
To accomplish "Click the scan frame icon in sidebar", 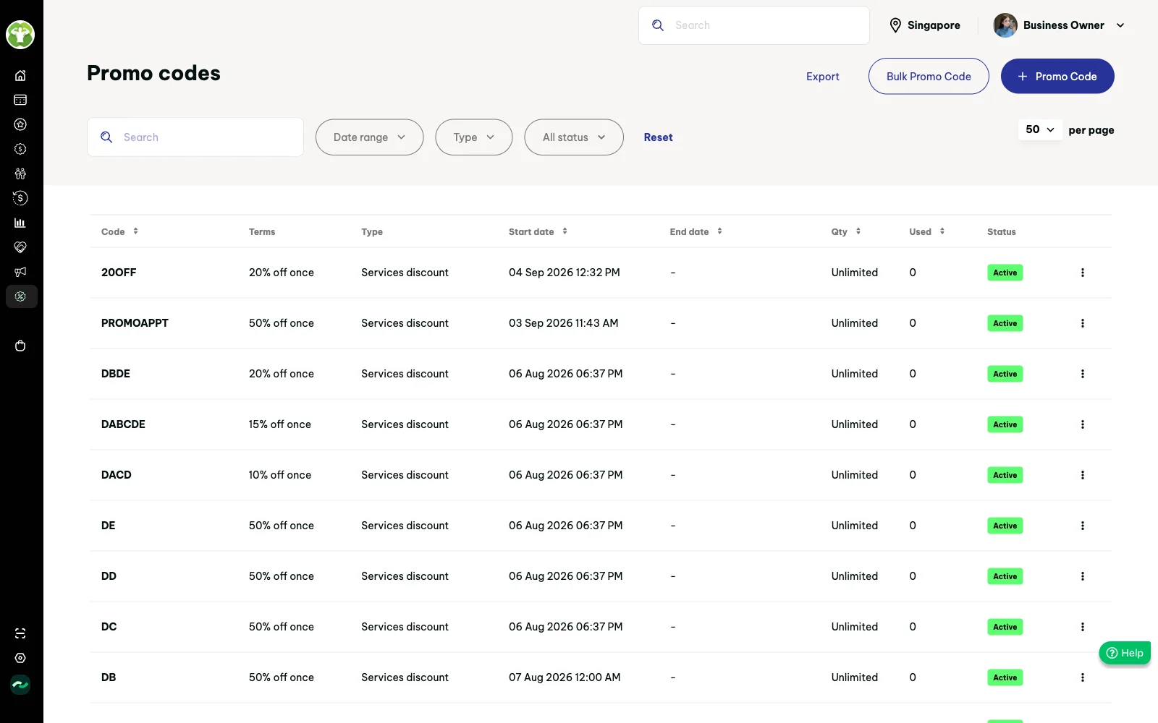I will [20, 633].
